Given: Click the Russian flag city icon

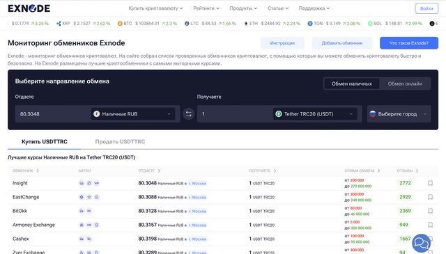Looking at the screenshot, I should [x=373, y=114].
